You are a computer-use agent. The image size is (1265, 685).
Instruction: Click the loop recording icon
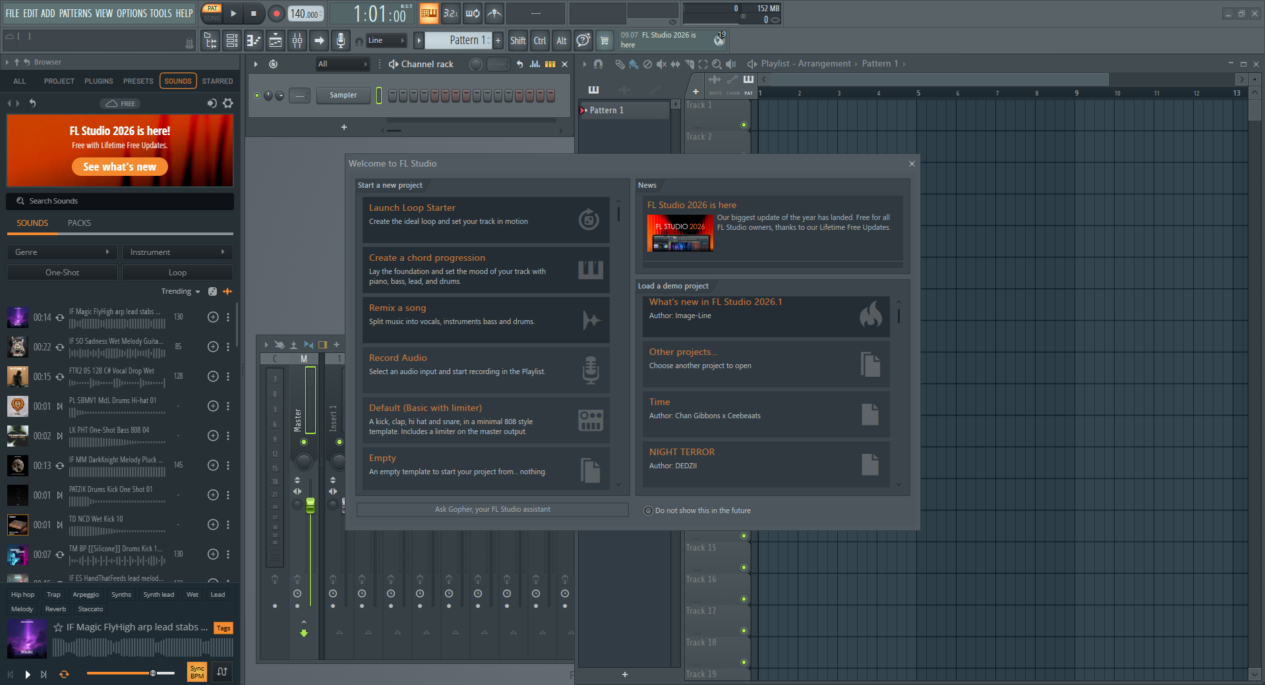[473, 13]
